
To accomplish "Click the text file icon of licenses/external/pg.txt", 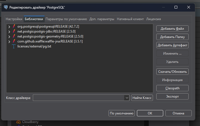I will click(14, 46).
